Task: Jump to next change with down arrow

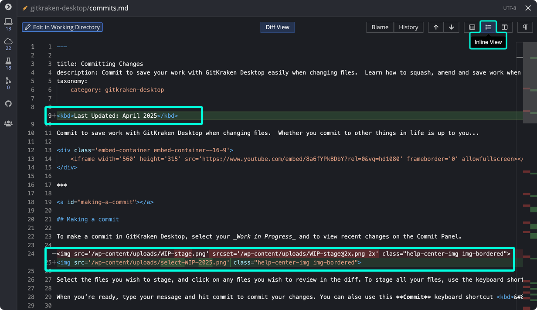Action: pos(451,27)
